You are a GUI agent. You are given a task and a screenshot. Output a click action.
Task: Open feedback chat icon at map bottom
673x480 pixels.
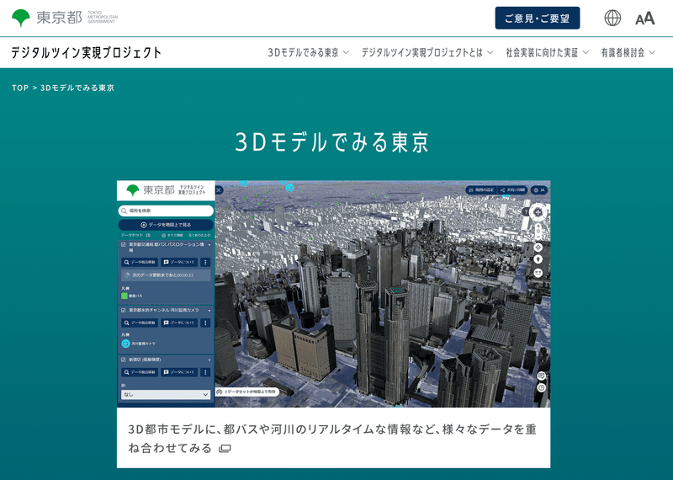click(x=541, y=376)
